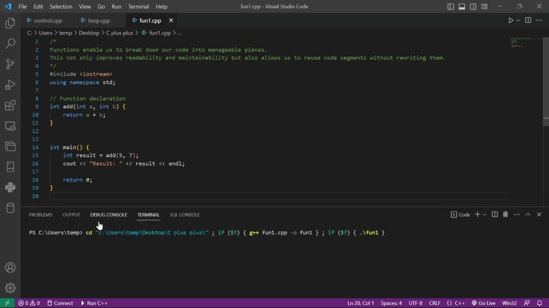Click Go Live in status bar

pos(483,303)
